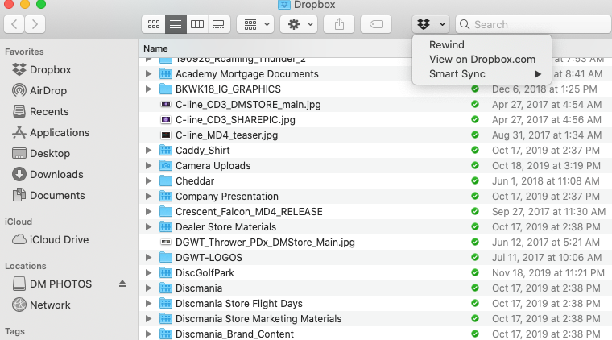Open the Dropbox toolbar dropdown
This screenshot has width=612, height=340.
click(x=431, y=24)
